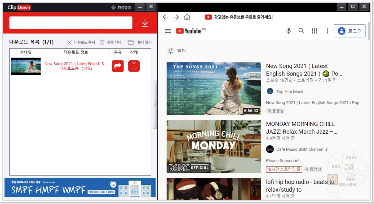Open download folder with 폴더 열기
This screenshot has height=204, width=374.
tap(139, 42)
